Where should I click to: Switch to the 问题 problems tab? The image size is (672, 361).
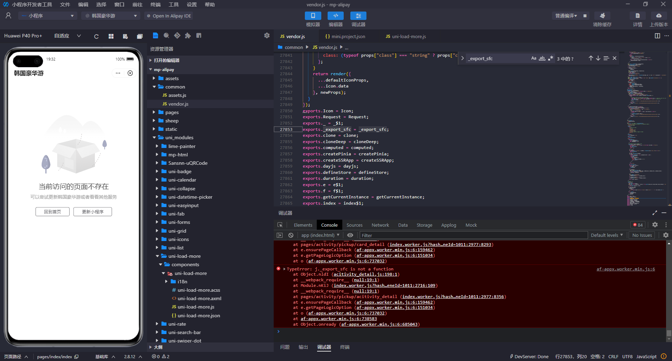285,347
